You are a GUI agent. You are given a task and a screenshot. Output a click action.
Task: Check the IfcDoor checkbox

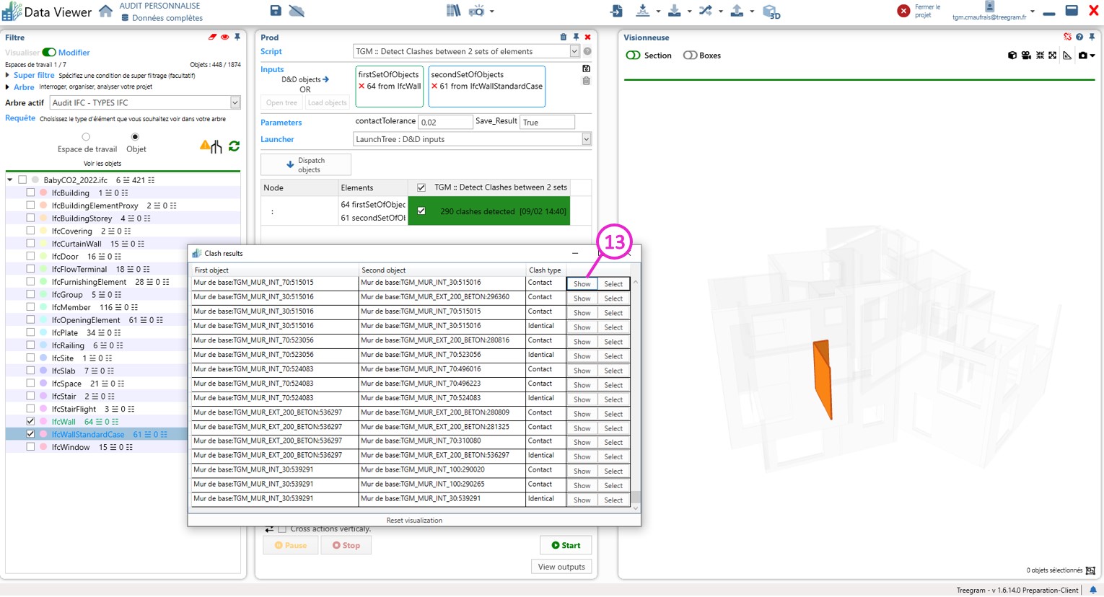(x=30, y=256)
